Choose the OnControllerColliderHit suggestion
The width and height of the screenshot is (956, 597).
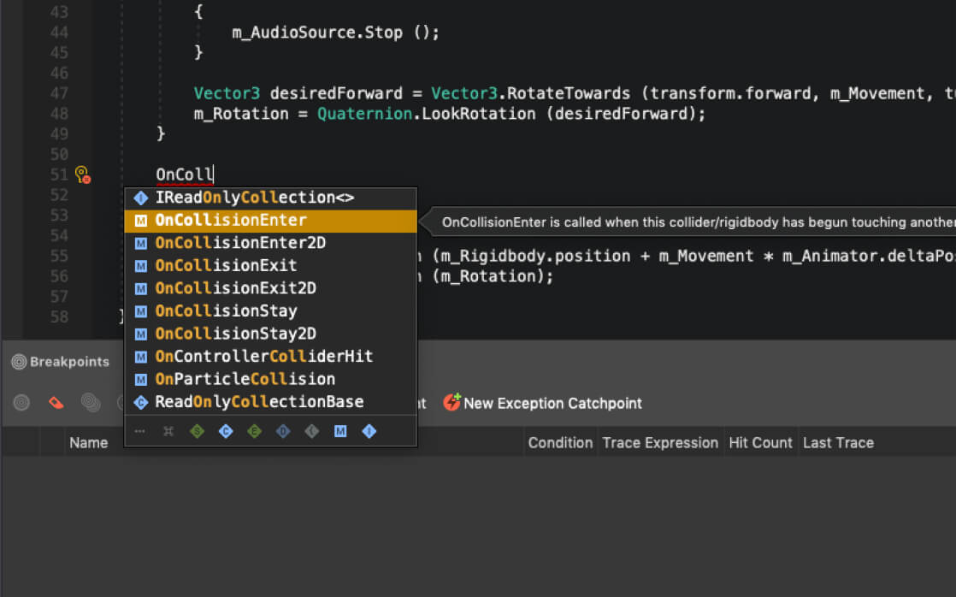coord(263,356)
